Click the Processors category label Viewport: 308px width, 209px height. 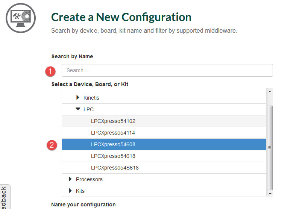pyautogui.click(x=89, y=179)
